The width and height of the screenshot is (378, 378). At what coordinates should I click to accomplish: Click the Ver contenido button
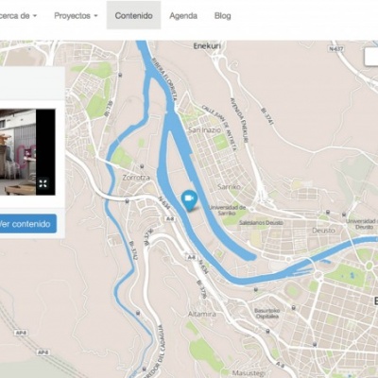28,224
